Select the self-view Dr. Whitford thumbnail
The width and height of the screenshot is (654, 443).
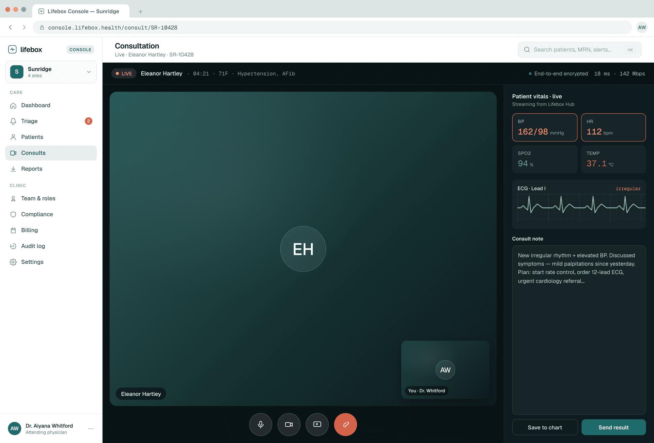[445, 370]
